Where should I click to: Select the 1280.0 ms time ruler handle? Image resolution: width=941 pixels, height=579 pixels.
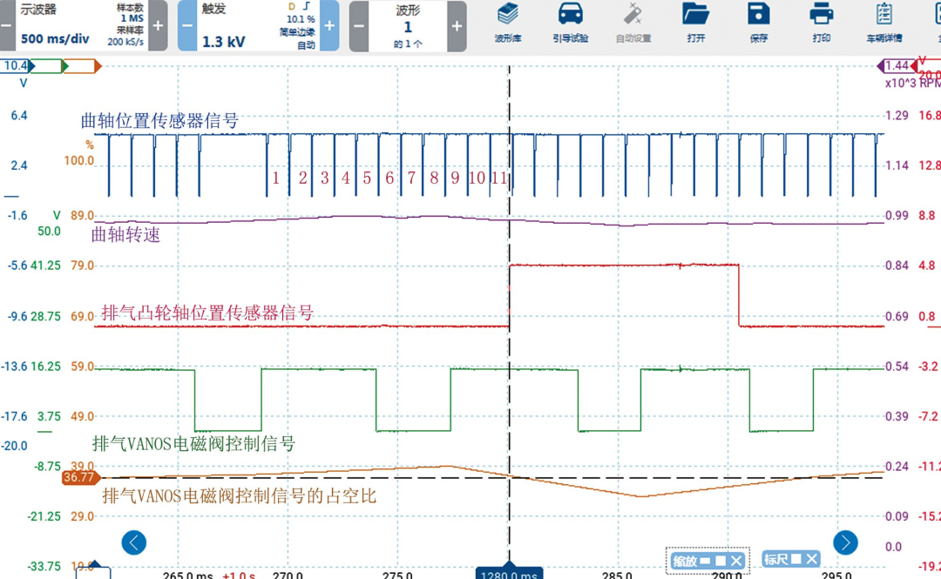(x=509, y=571)
